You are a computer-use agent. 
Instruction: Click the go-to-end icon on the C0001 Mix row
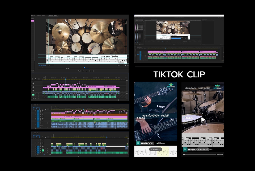[x=50, y=154]
